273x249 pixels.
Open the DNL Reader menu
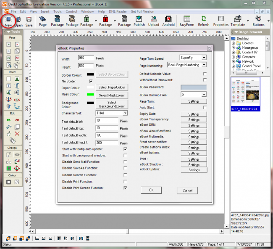click(118, 11)
